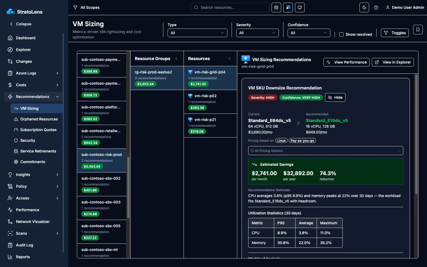Image resolution: width=427 pixels, height=267 pixels.
Task: Click the bookmark icon button
Action: tap(418, 30)
